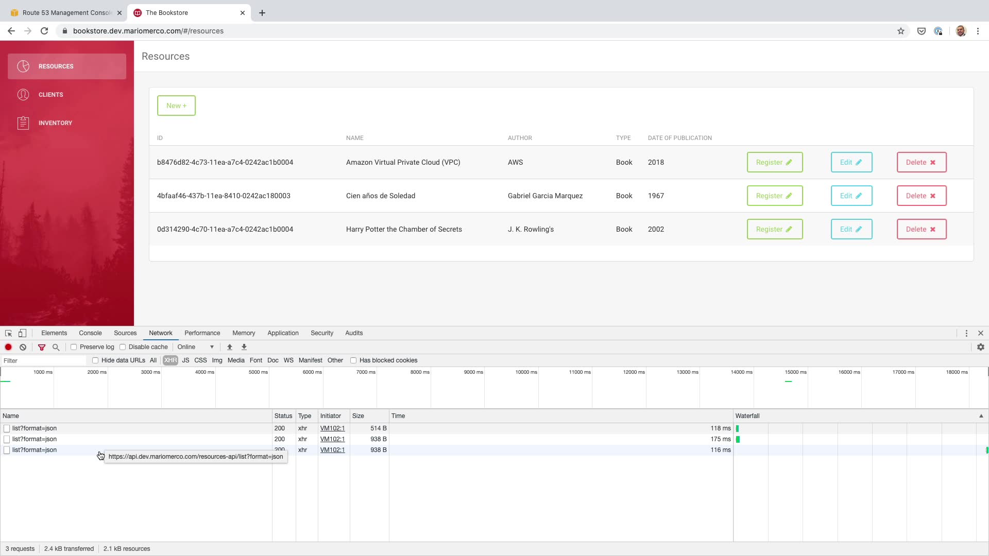Toggle the network filter funnel icon
This screenshot has height=556, width=989.
42,347
